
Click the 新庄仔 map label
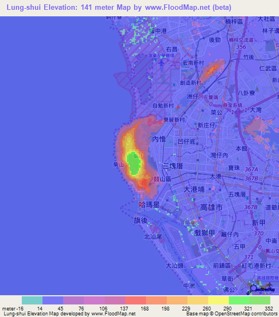coord(207,125)
